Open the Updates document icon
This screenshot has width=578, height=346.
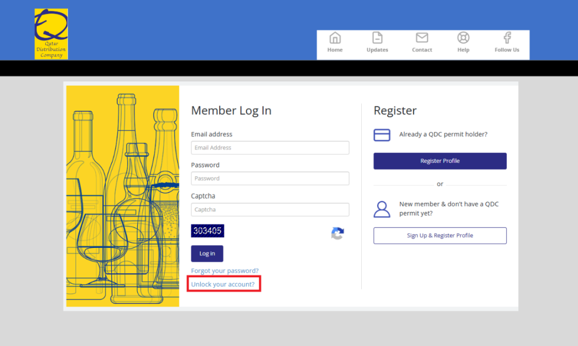tap(377, 38)
